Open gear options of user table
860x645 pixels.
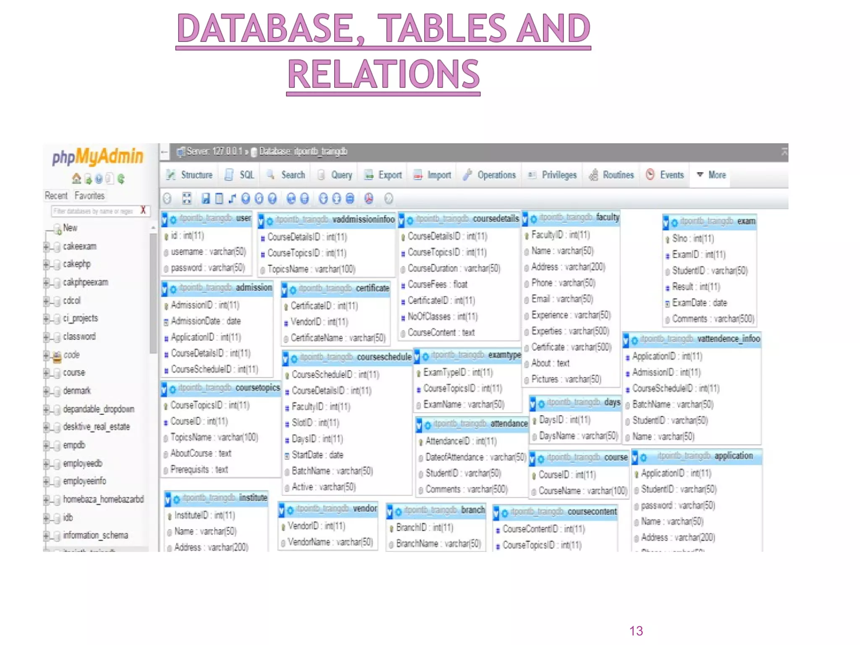[173, 219]
